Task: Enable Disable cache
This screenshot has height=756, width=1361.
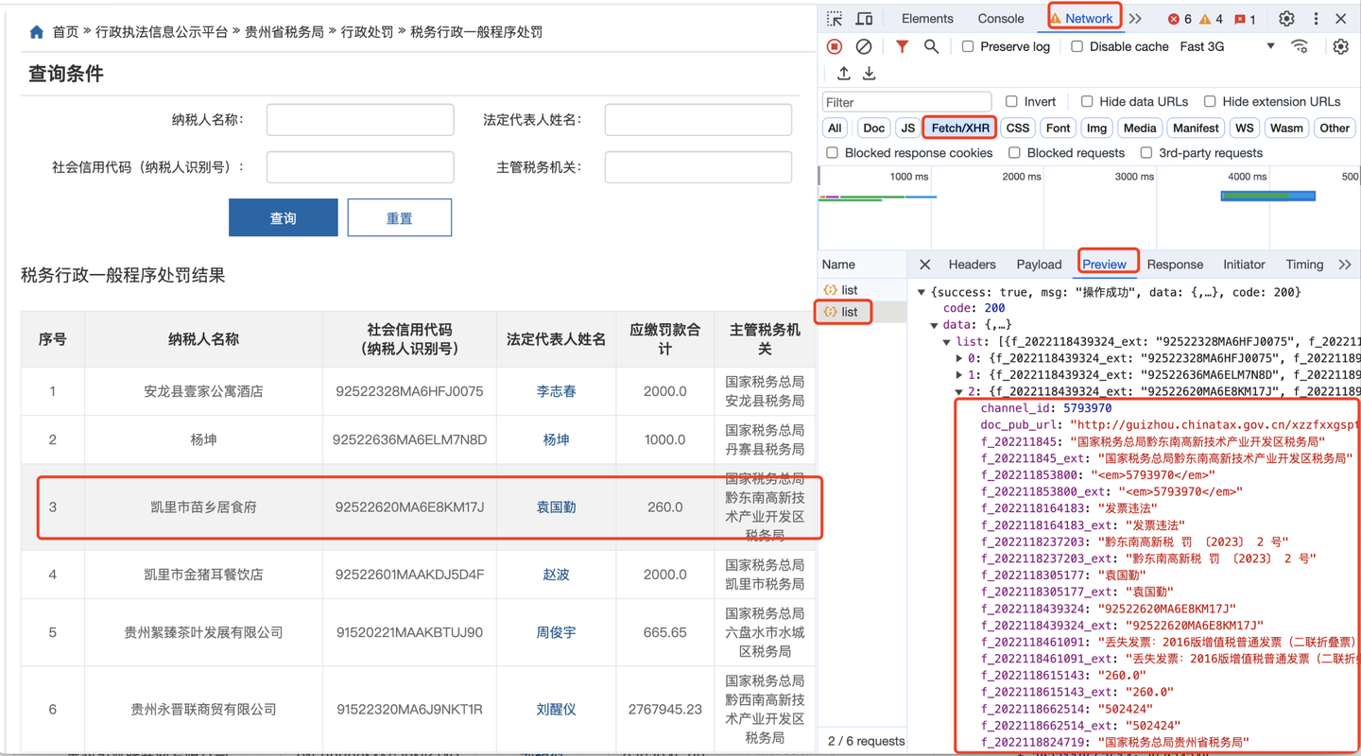Action: (1077, 46)
